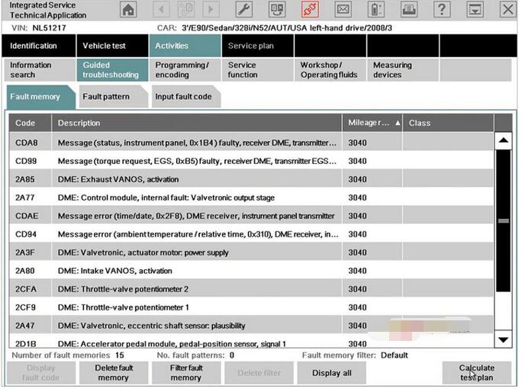This screenshot has height=389, width=522.
Task: Select 2A77 Valvetronic output stage row
Action: pyautogui.click(x=251, y=198)
